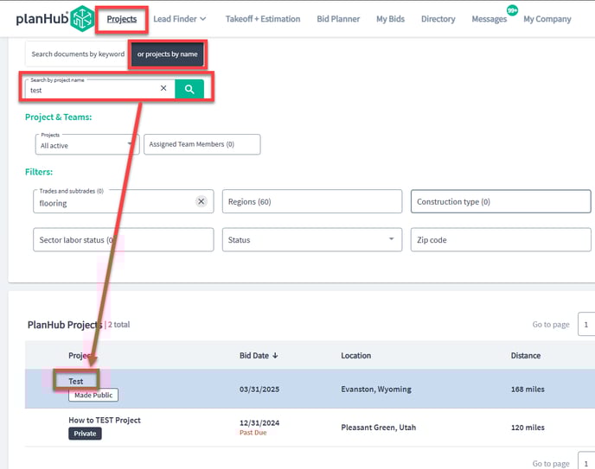595x469 pixels.
Task: Click the Distance column header
Action: (x=526, y=355)
